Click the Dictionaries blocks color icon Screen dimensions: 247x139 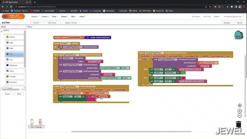coord(7,65)
